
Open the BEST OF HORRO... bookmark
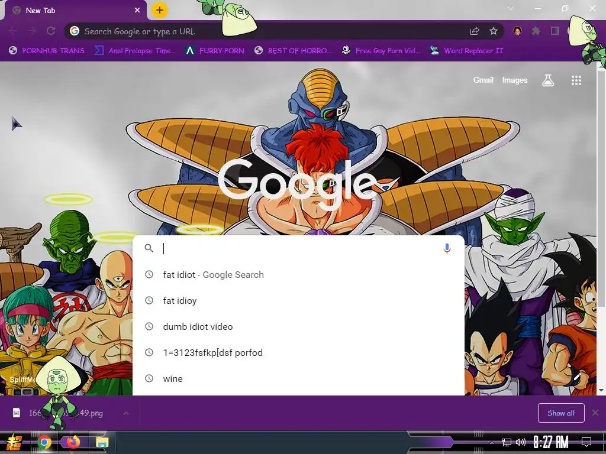294,51
